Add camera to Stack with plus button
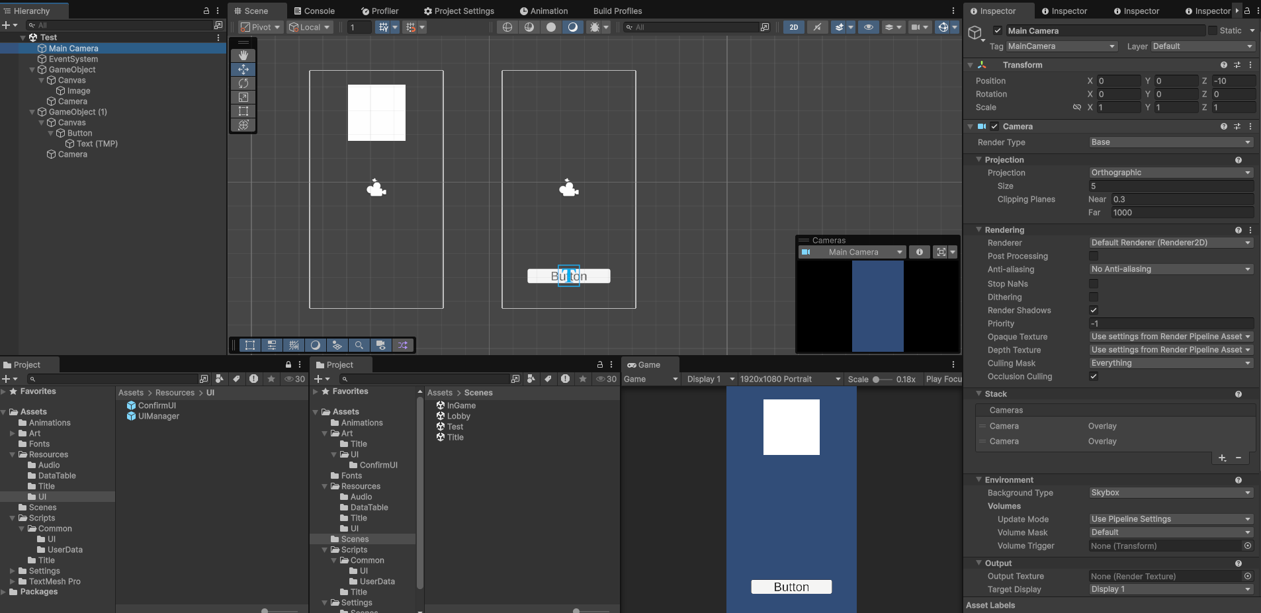The width and height of the screenshot is (1261, 613). click(1222, 458)
